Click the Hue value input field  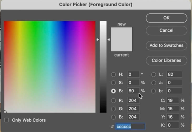133,74
